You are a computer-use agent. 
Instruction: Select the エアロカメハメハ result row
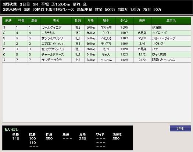click(x=97, y=44)
